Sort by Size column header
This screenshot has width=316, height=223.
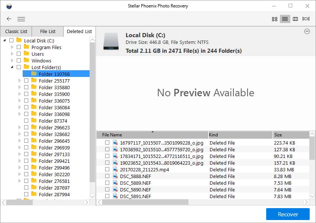point(291,135)
